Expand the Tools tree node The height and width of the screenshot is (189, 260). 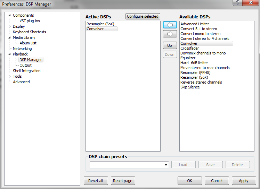point(9,76)
